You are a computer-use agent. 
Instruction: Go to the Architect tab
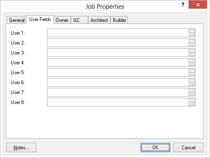coord(99,20)
